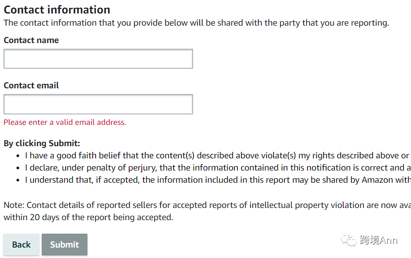
Task: Click the 跨境Ann watermark text
Action: pos(378,240)
